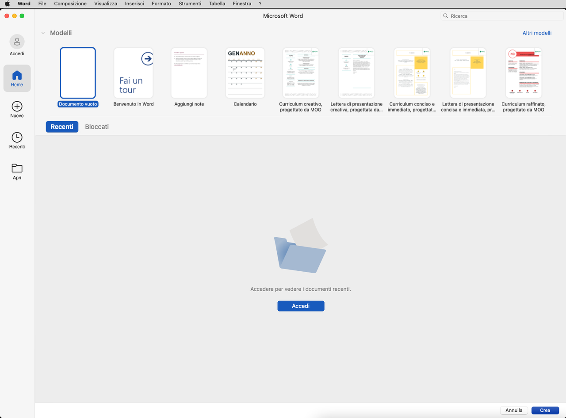
Task: Open the Word application menu
Action: coord(24,4)
